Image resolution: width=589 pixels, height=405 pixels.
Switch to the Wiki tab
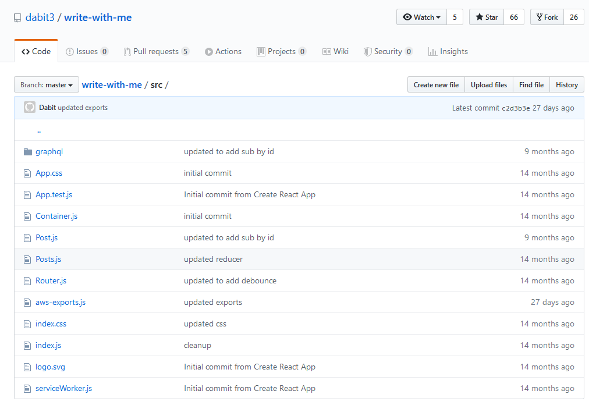(x=335, y=51)
